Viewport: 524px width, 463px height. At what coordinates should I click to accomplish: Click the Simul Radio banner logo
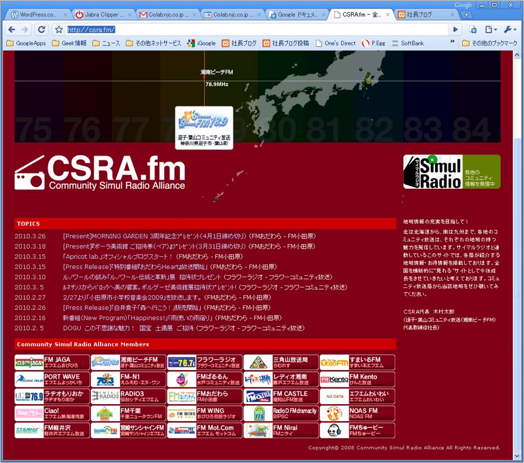(x=451, y=172)
